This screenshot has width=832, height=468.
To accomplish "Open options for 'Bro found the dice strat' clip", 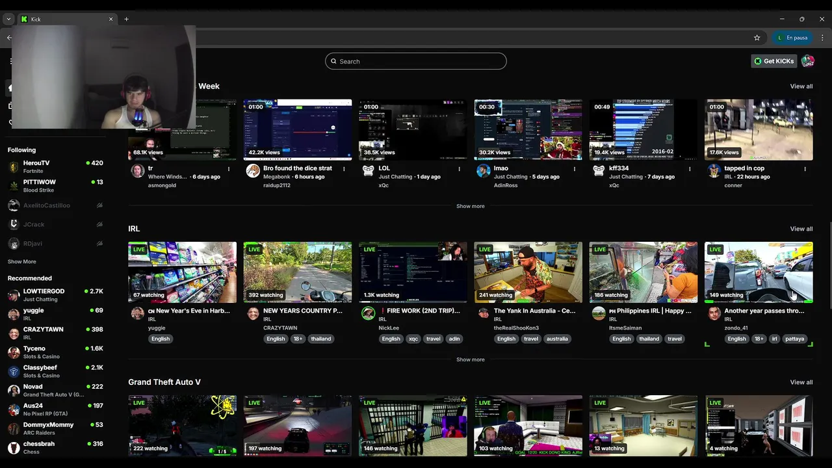I will 344,169.
